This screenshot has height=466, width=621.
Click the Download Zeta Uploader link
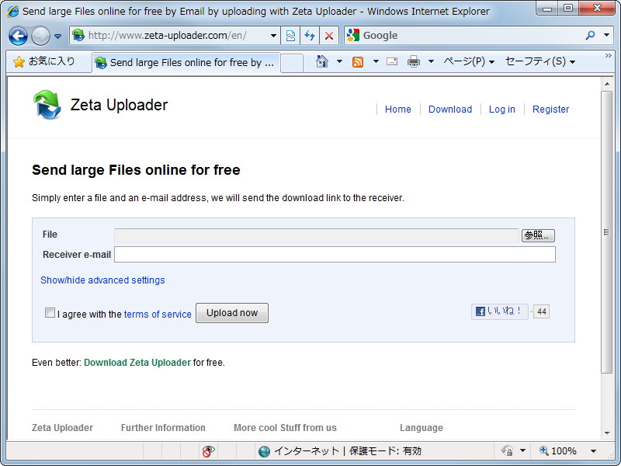point(137,362)
